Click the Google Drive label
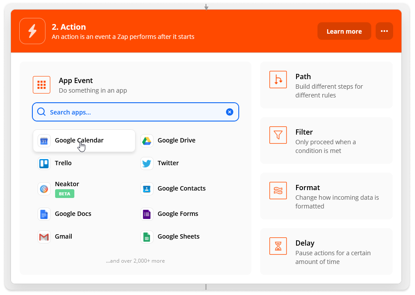 click(177, 140)
